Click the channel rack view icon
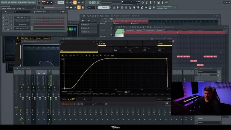231x130 pixels. [x=122, y=7]
